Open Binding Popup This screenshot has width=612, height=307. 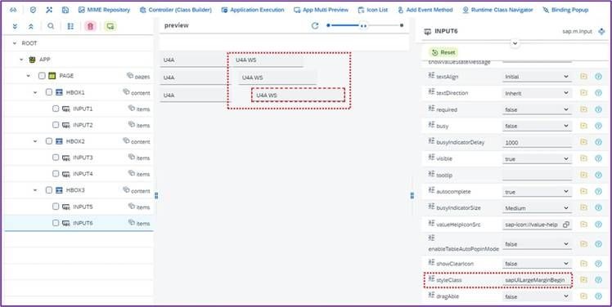[x=565, y=10]
